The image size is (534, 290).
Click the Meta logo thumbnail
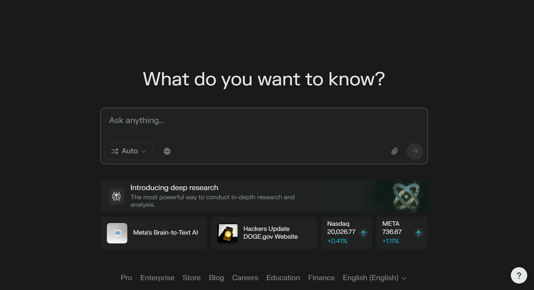pyautogui.click(x=117, y=233)
